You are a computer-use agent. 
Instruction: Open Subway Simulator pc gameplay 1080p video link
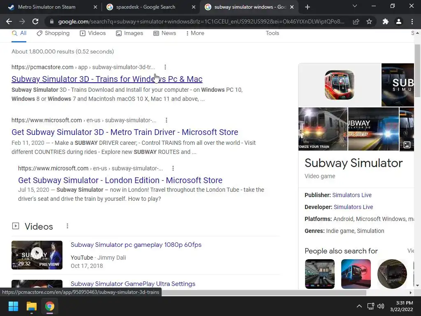(136, 245)
